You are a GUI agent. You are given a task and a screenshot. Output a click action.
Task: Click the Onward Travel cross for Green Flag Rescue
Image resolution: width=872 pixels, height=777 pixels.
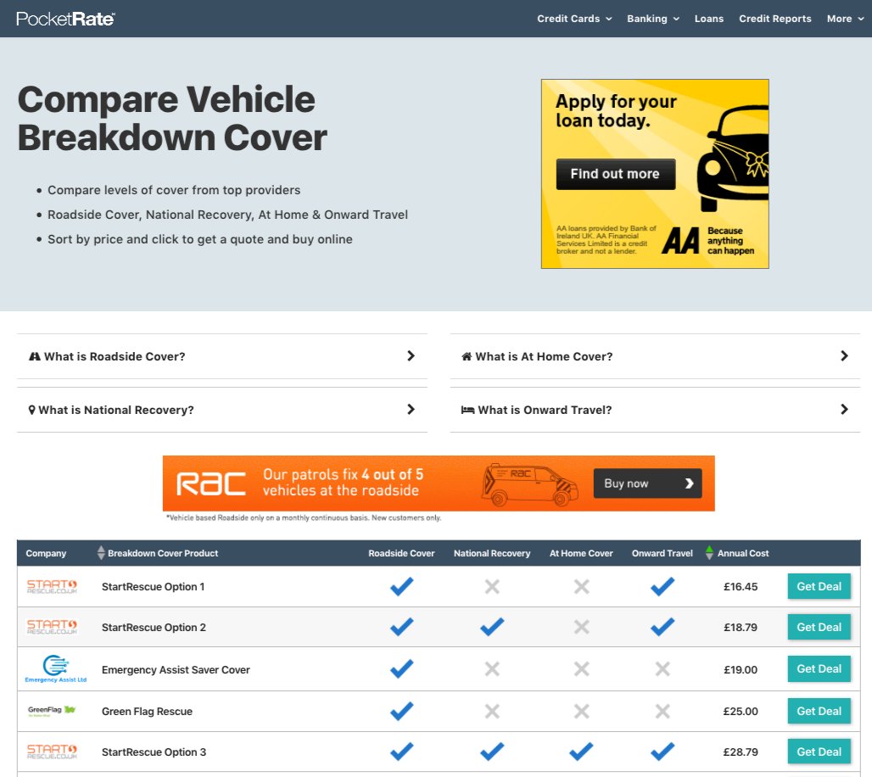[x=662, y=711]
